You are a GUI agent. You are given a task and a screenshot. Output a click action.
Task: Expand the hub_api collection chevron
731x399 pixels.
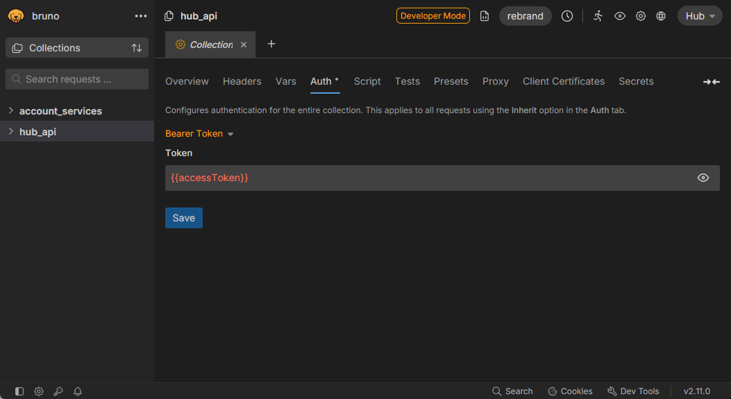pyautogui.click(x=10, y=131)
